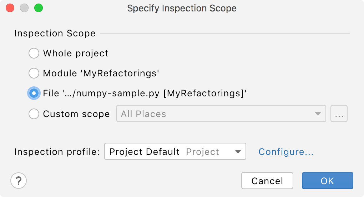Click the 'Inspection profile:' label
The height and width of the screenshot is (197, 364).
click(x=57, y=152)
